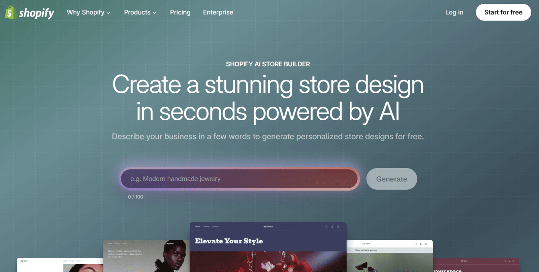Click the cart icon in latest arrivals preview

(x=426, y=244)
